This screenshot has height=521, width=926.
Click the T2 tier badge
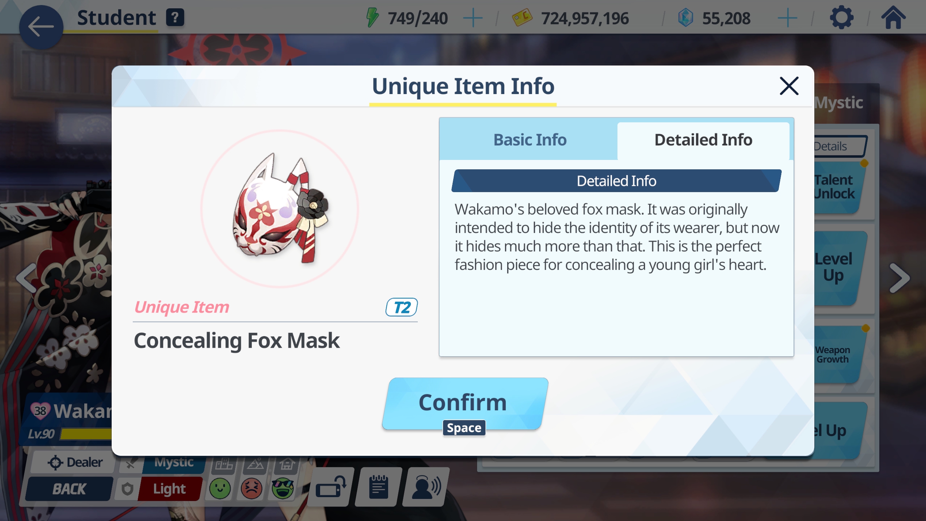402,307
